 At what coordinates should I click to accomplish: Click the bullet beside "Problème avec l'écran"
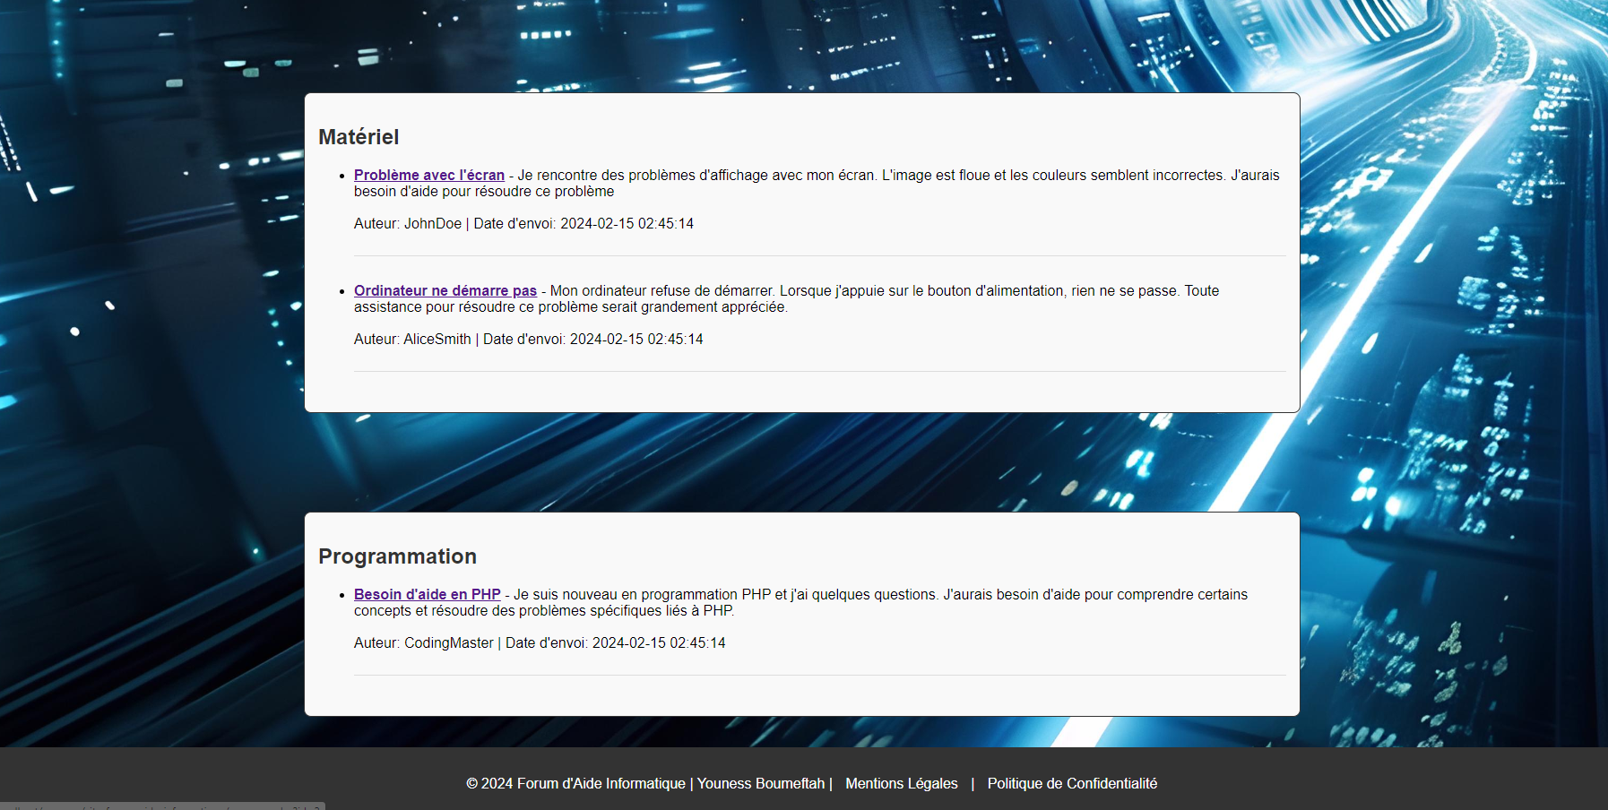342,177
